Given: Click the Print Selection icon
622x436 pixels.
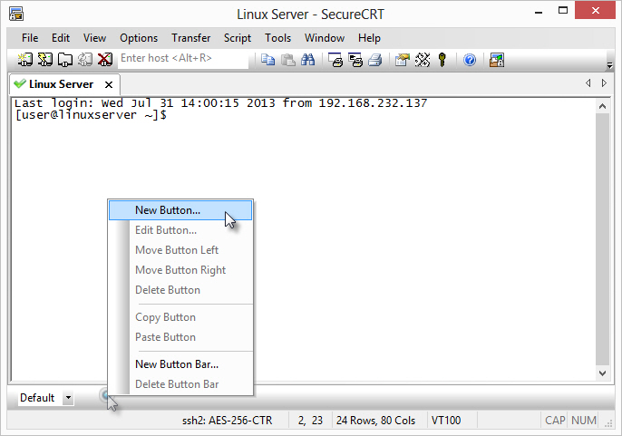Looking at the screenshot, I should click(x=355, y=60).
